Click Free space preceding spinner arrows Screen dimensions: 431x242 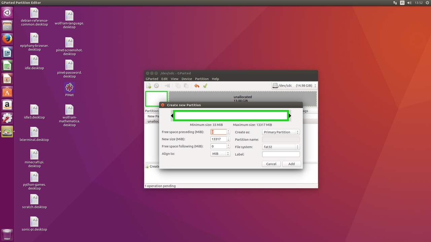pyautogui.click(x=228, y=132)
